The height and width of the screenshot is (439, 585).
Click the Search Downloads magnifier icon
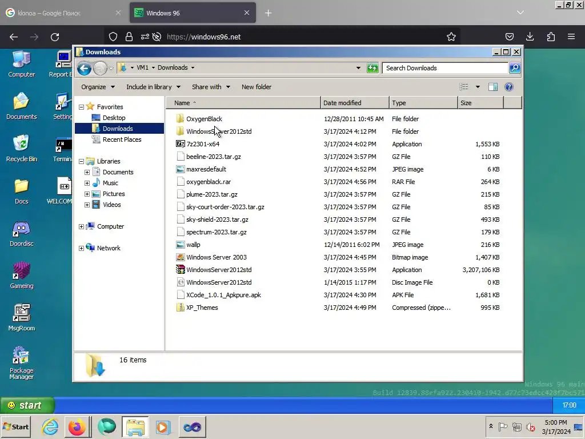click(515, 68)
